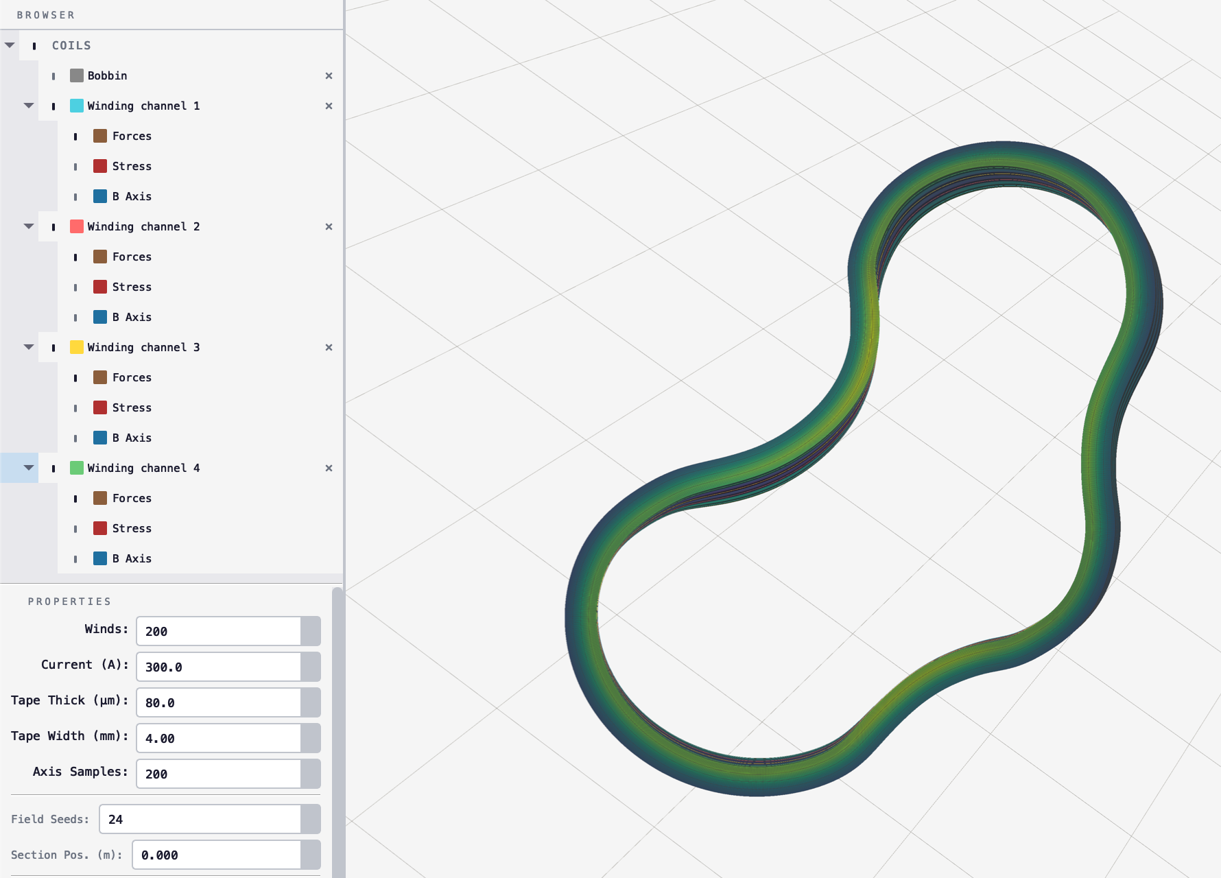Click the Tape Thick input field
Viewport: 1221px width, 878px height.
pos(218,702)
